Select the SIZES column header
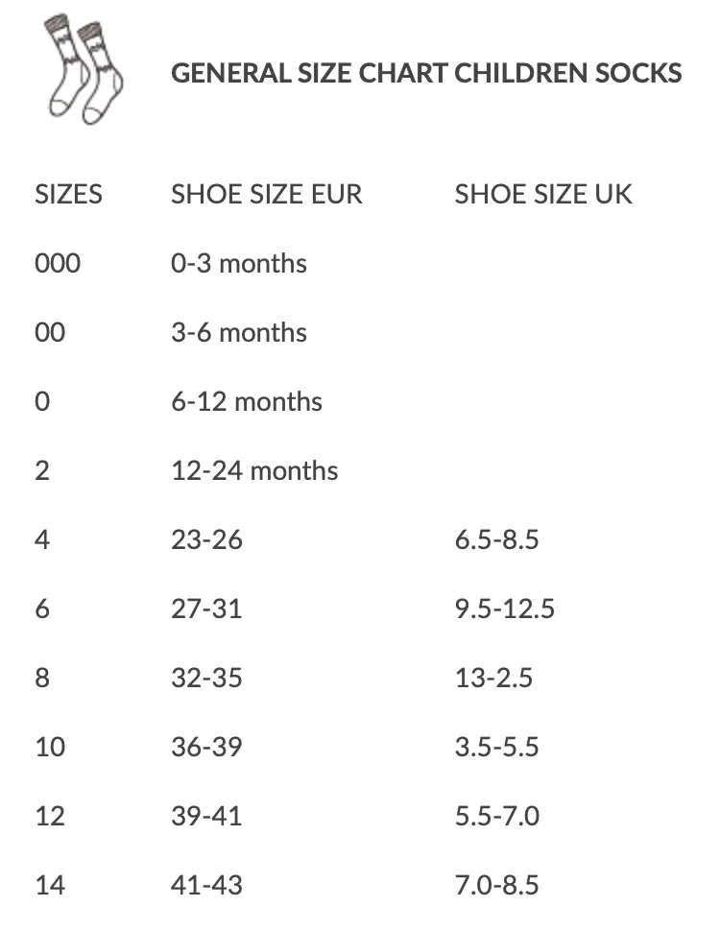This screenshot has width=720, height=931. (68, 194)
